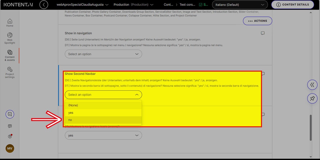Open Show in navigation dropdown
Screen dimensions: 320x160
103,54
